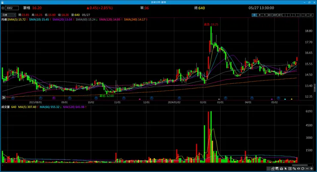Click the vertical scrollbar thumb at right edge

click(x=315, y=88)
